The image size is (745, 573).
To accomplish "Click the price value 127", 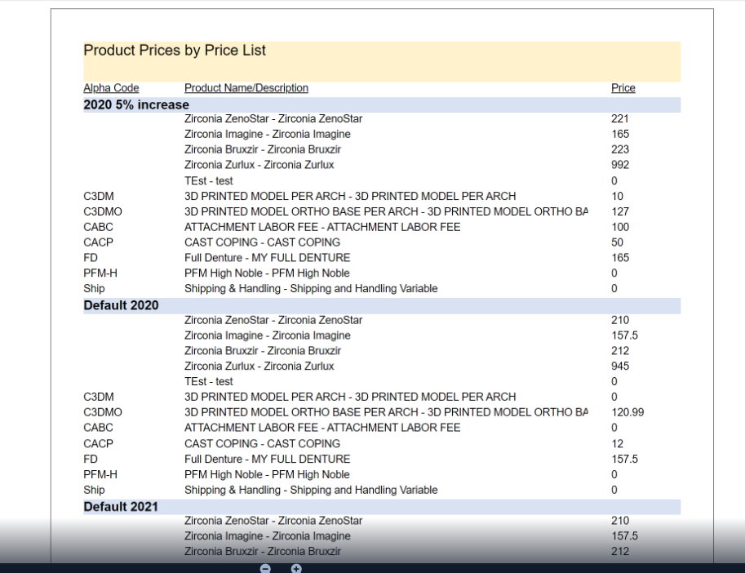I will (620, 212).
